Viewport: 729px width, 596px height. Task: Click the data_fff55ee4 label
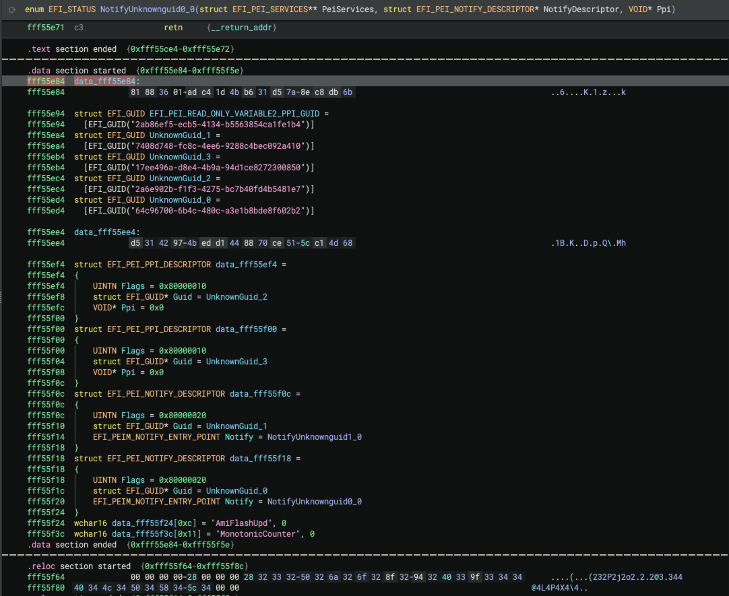[x=104, y=232]
